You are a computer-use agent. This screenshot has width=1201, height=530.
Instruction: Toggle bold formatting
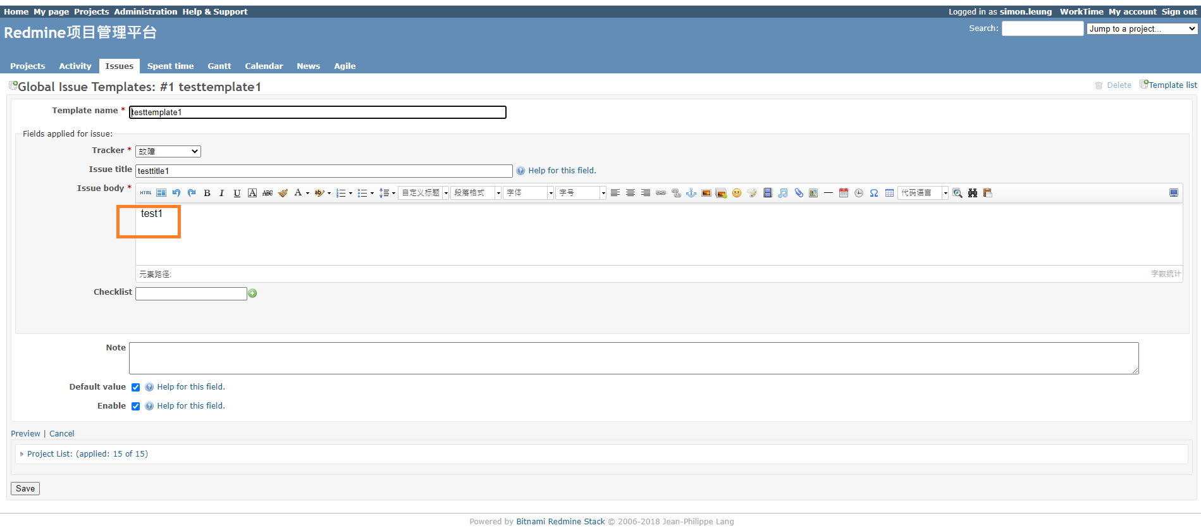(207, 193)
